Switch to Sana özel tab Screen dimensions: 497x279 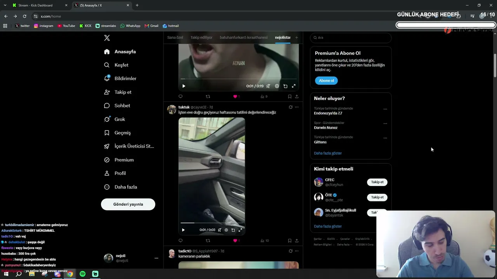click(x=175, y=38)
